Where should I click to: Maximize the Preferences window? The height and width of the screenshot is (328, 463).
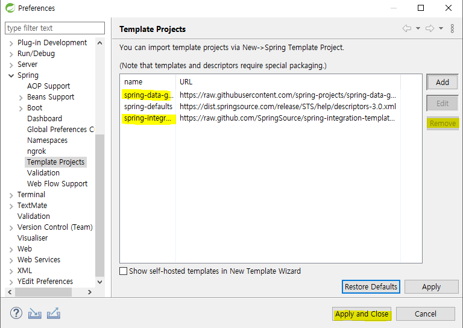(421, 8)
